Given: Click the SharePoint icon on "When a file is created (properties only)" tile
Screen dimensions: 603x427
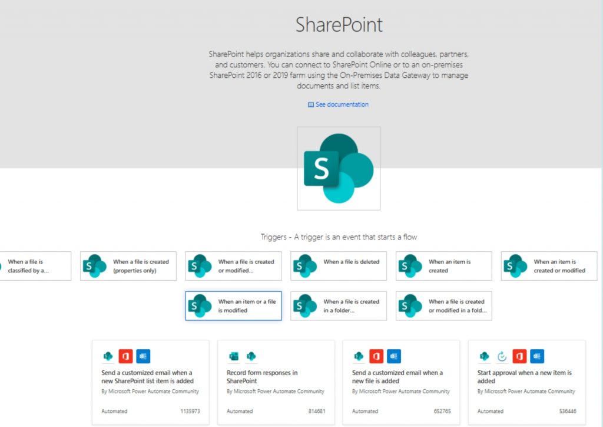Looking at the screenshot, I should coord(94,266).
